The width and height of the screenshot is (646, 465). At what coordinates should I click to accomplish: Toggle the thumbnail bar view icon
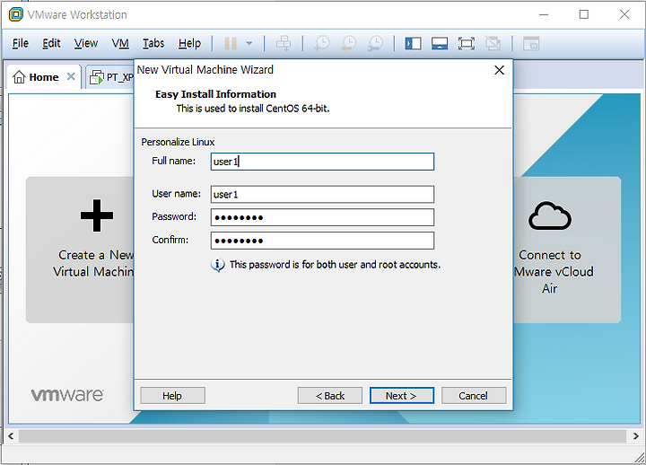[x=440, y=43]
